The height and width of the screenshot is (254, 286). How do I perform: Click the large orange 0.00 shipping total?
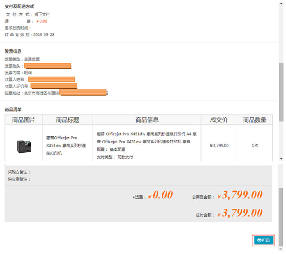[163, 195]
